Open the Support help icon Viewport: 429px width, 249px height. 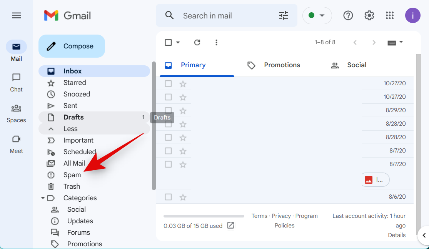click(348, 16)
